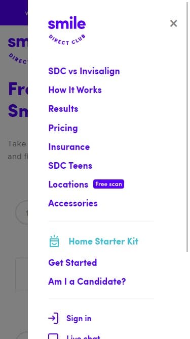Close the navigation menu with X icon
This screenshot has width=190, height=339.
point(173,23)
